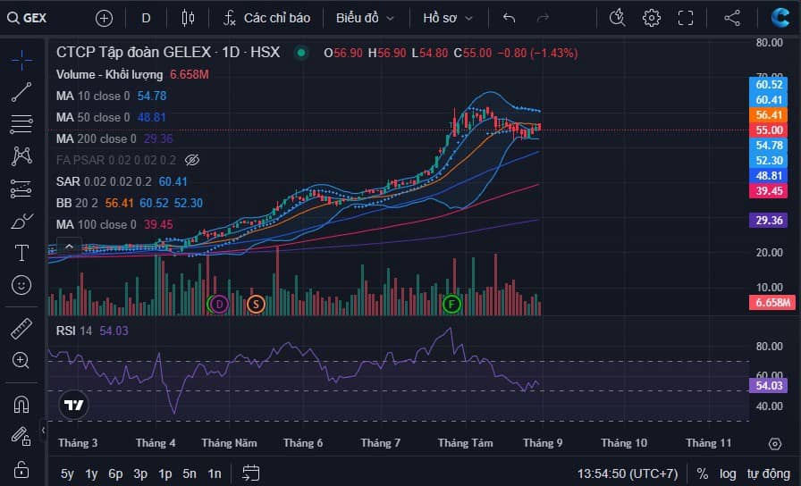The height and width of the screenshot is (486, 801).
Task: Open the Các chỉ báo indicators menu
Action: 266,19
